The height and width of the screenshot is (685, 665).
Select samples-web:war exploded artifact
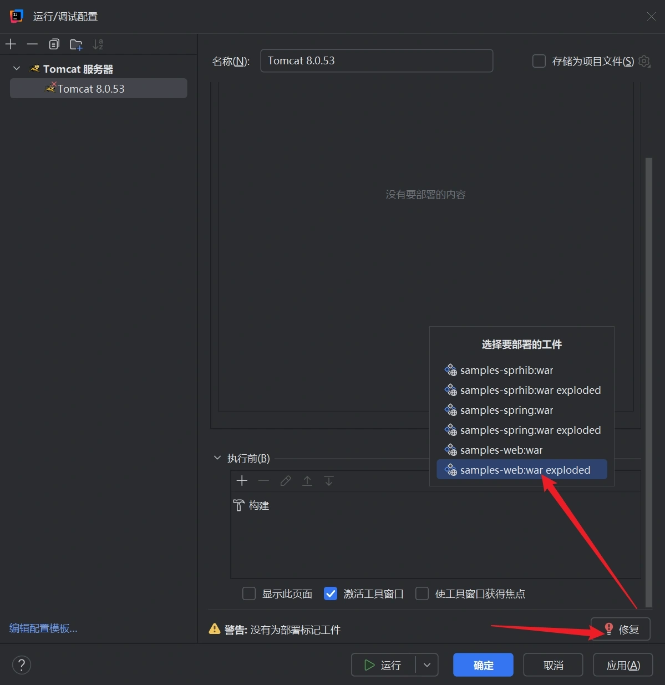pos(525,470)
